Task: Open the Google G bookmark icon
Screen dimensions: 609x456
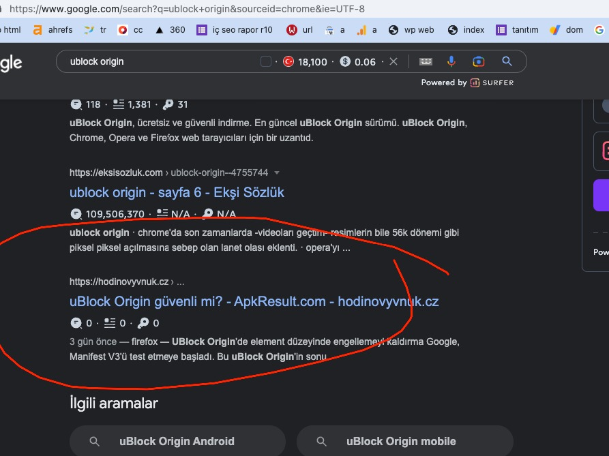Action: click(599, 30)
